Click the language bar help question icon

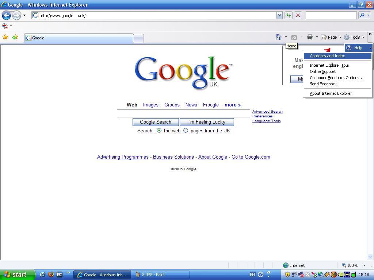coord(260,275)
